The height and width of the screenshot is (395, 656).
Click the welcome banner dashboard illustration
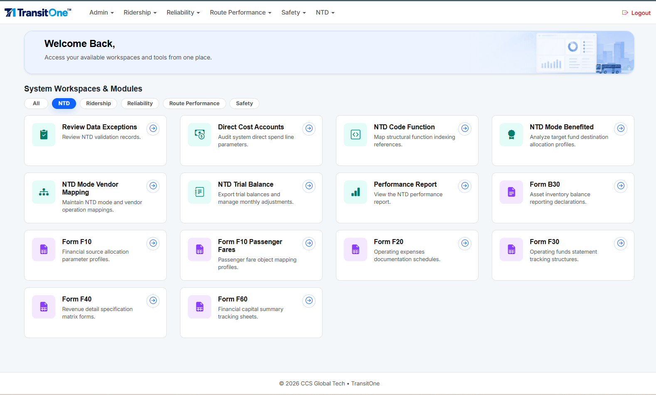pos(584,53)
